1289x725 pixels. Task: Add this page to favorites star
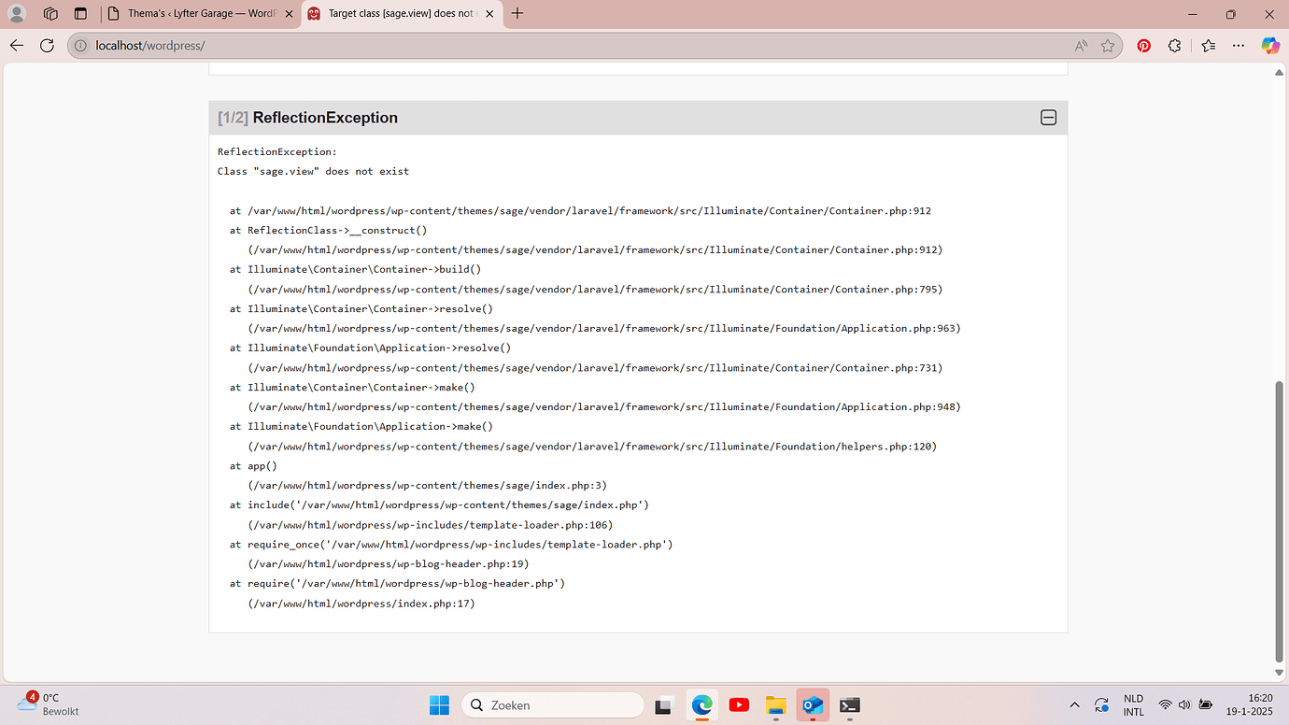tap(1108, 46)
